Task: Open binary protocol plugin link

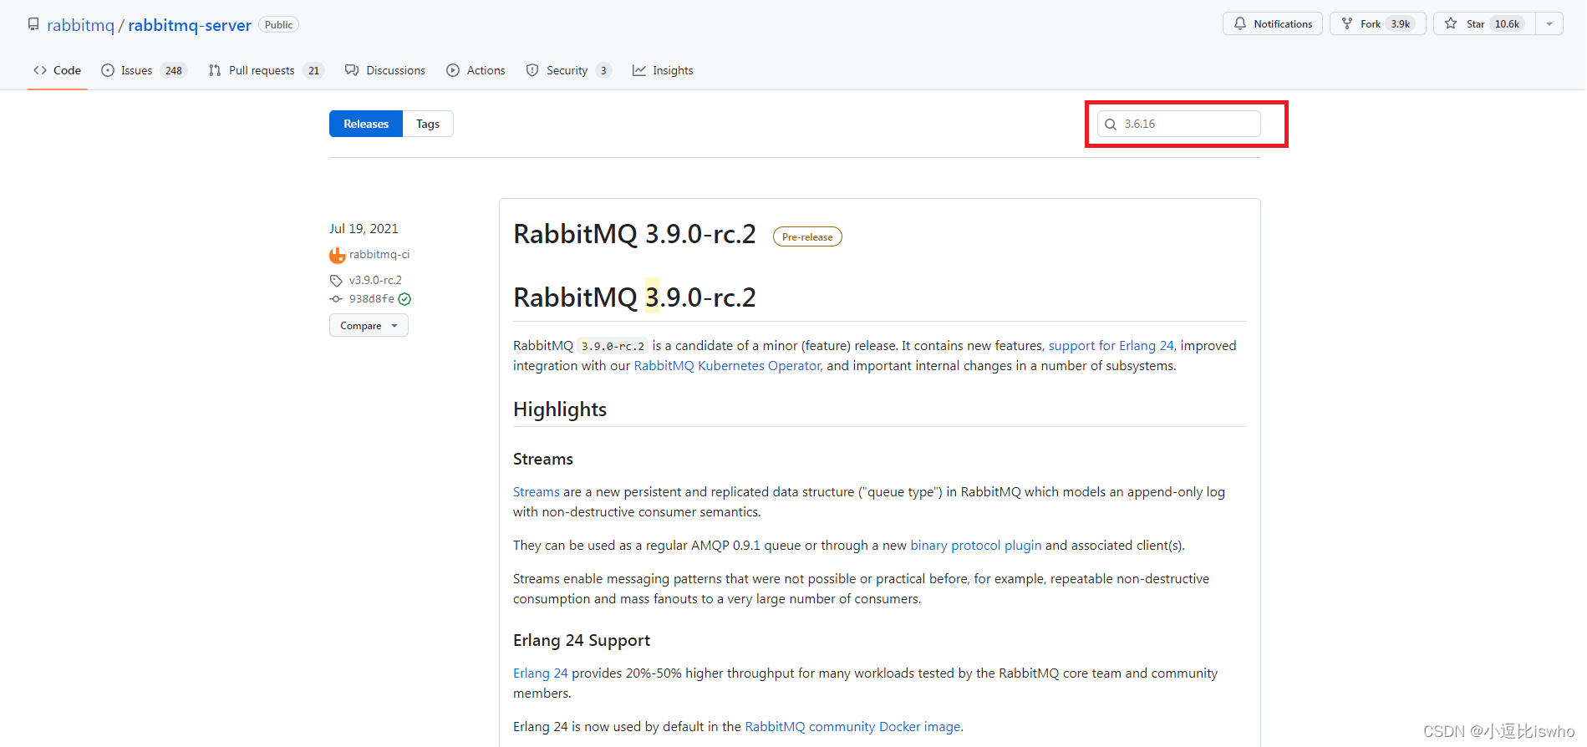Action: [x=975, y=545]
